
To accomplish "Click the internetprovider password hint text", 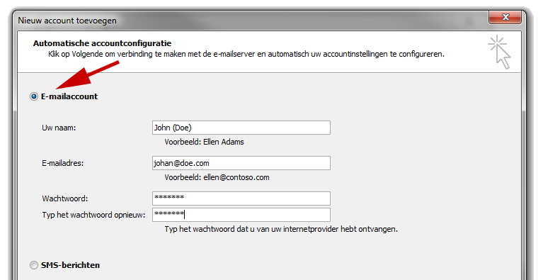I will [281, 230].
